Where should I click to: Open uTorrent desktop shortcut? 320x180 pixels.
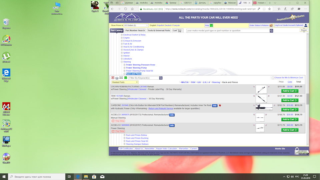pos(6,57)
